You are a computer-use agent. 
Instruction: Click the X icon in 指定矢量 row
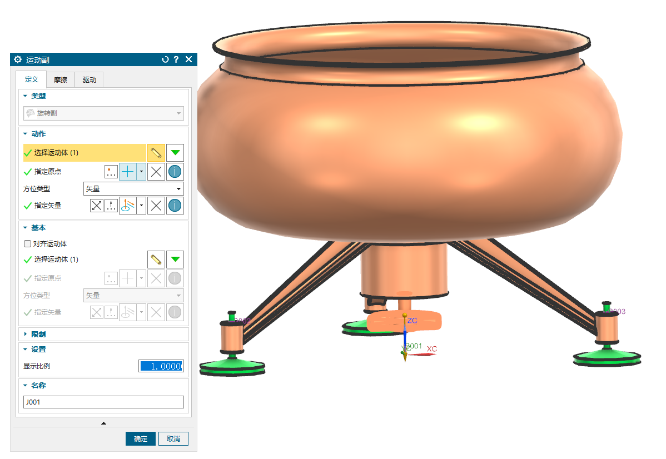click(156, 206)
